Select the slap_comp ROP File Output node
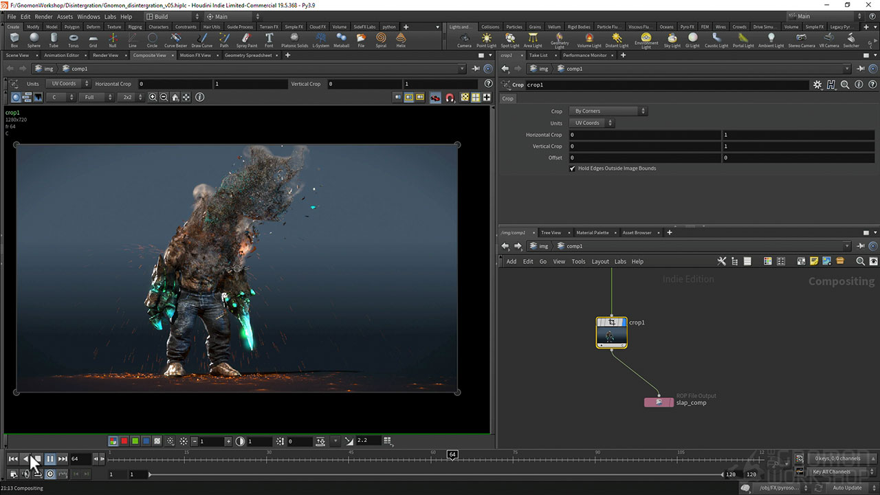Viewport: 880px width, 495px height. point(659,402)
